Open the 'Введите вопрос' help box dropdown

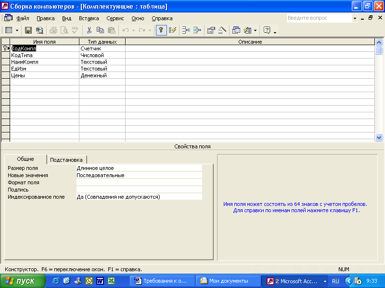point(355,18)
